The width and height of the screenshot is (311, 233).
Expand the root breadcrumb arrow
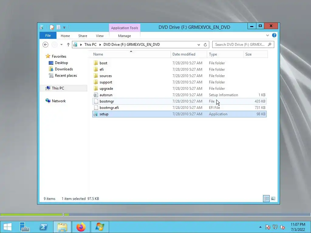click(x=81, y=45)
